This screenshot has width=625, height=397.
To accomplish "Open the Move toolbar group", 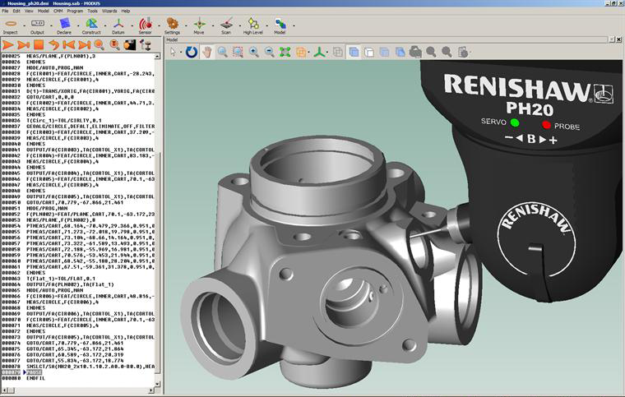I will pos(199,26).
